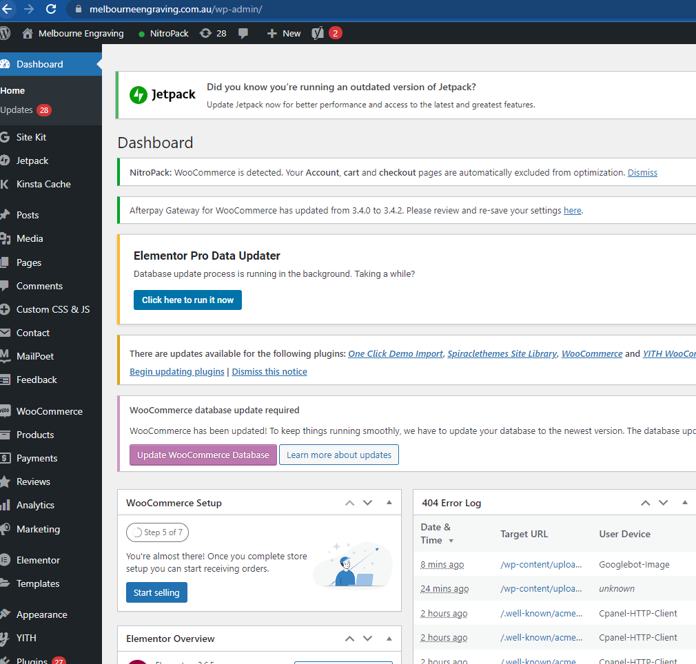Image resolution: width=696 pixels, height=664 pixels.
Task: Click the Pages icon in sidebar
Action: (x=4, y=262)
